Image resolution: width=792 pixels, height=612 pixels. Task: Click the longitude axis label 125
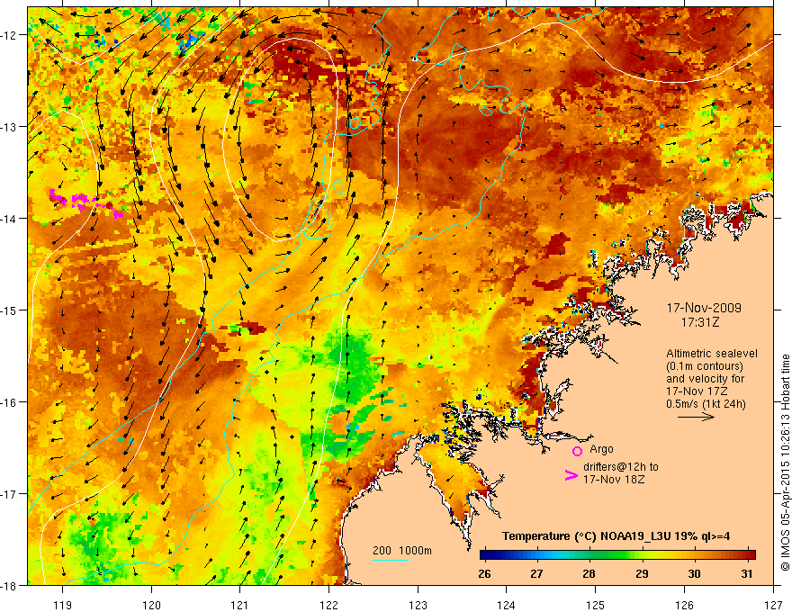(x=596, y=605)
